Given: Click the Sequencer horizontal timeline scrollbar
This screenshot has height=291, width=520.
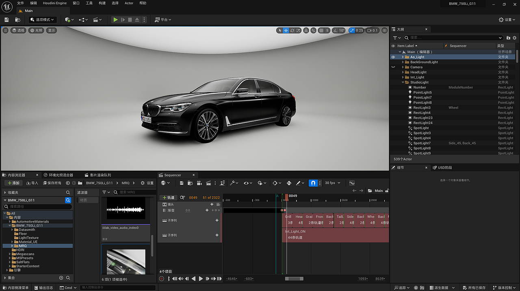Looking at the screenshot, I should pyautogui.click(x=294, y=278).
